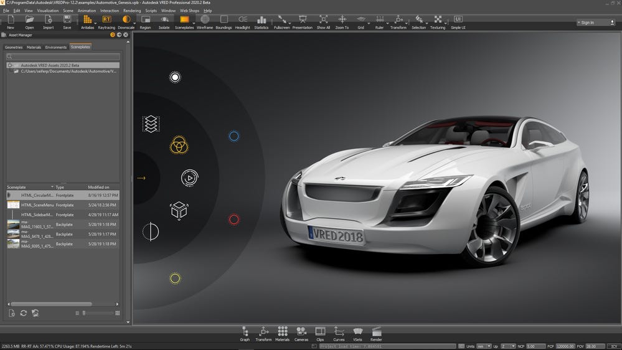Click the layers icon in circular menu
The height and width of the screenshot is (350, 622).
tap(151, 124)
